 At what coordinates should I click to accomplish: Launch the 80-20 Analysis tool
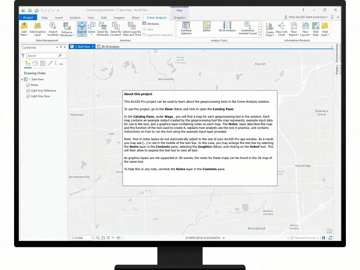(227, 27)
